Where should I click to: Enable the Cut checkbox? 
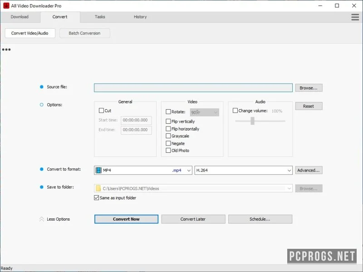pyautogui.click(x=101, y=111)
